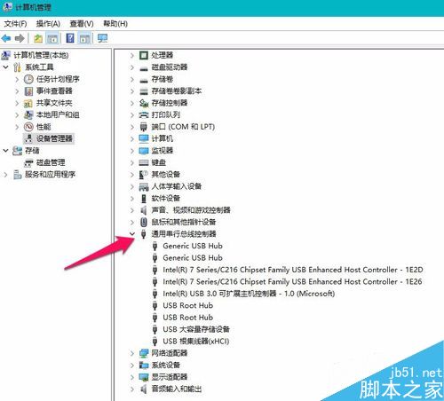
Task: Click the 本地用户和组 icon
Action: (28, 115)
